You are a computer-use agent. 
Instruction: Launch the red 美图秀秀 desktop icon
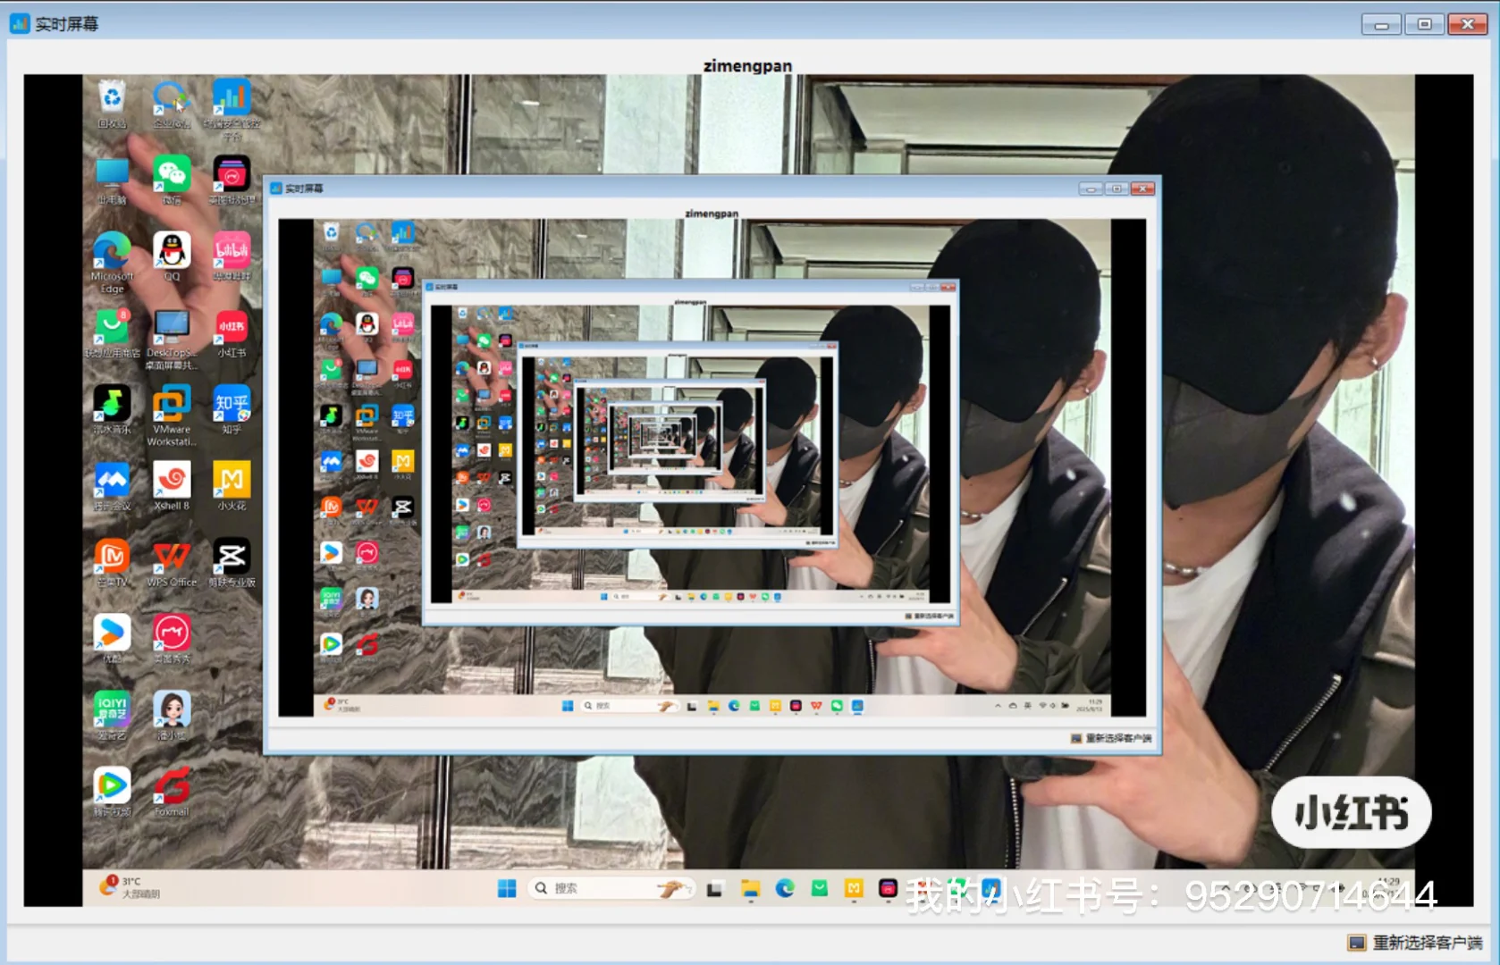pos(172,634)
